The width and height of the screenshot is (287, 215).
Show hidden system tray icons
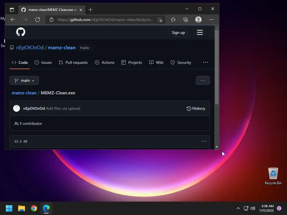click(x=238, y=208)
